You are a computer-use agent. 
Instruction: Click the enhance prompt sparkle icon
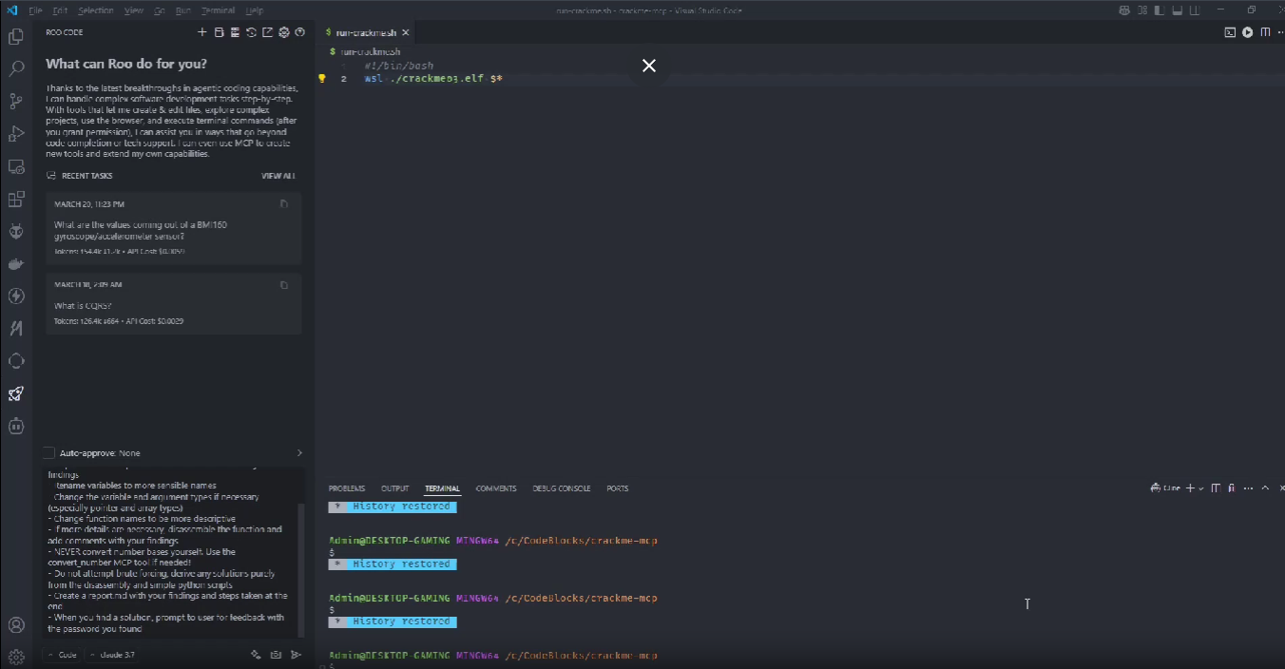(255, 655)
